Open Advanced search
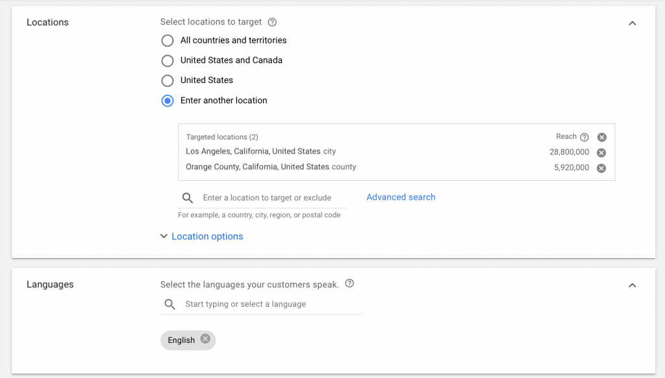This screenshot has width=665, height=378. click(401, 196)
